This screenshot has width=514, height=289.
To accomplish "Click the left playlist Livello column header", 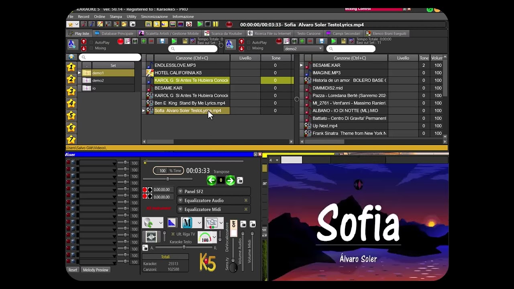I will tap(245, 58).
